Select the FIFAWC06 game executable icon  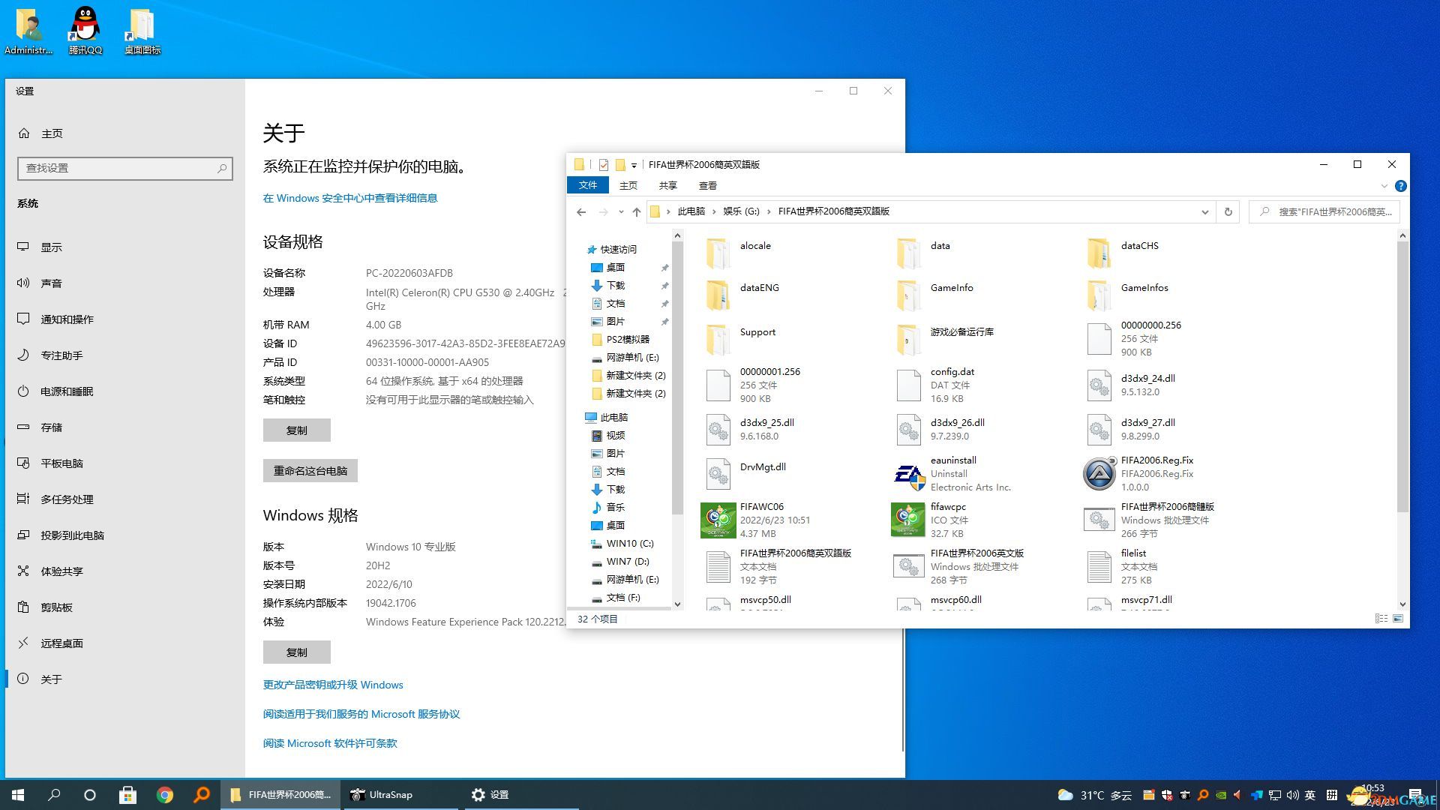click(718, 520)
